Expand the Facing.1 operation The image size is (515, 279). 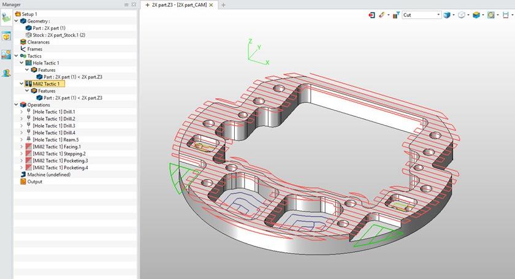click(21, 147)
